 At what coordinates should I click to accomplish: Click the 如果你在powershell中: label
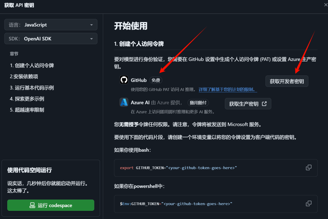139,186
